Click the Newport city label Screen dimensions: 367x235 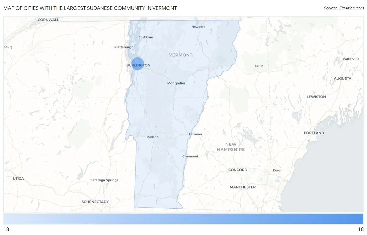(x=198, y=27)
